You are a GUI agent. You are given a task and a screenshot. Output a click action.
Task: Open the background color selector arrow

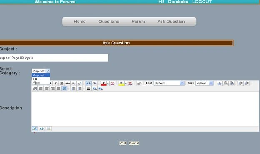pyautogui.click(x=126, y=83)
